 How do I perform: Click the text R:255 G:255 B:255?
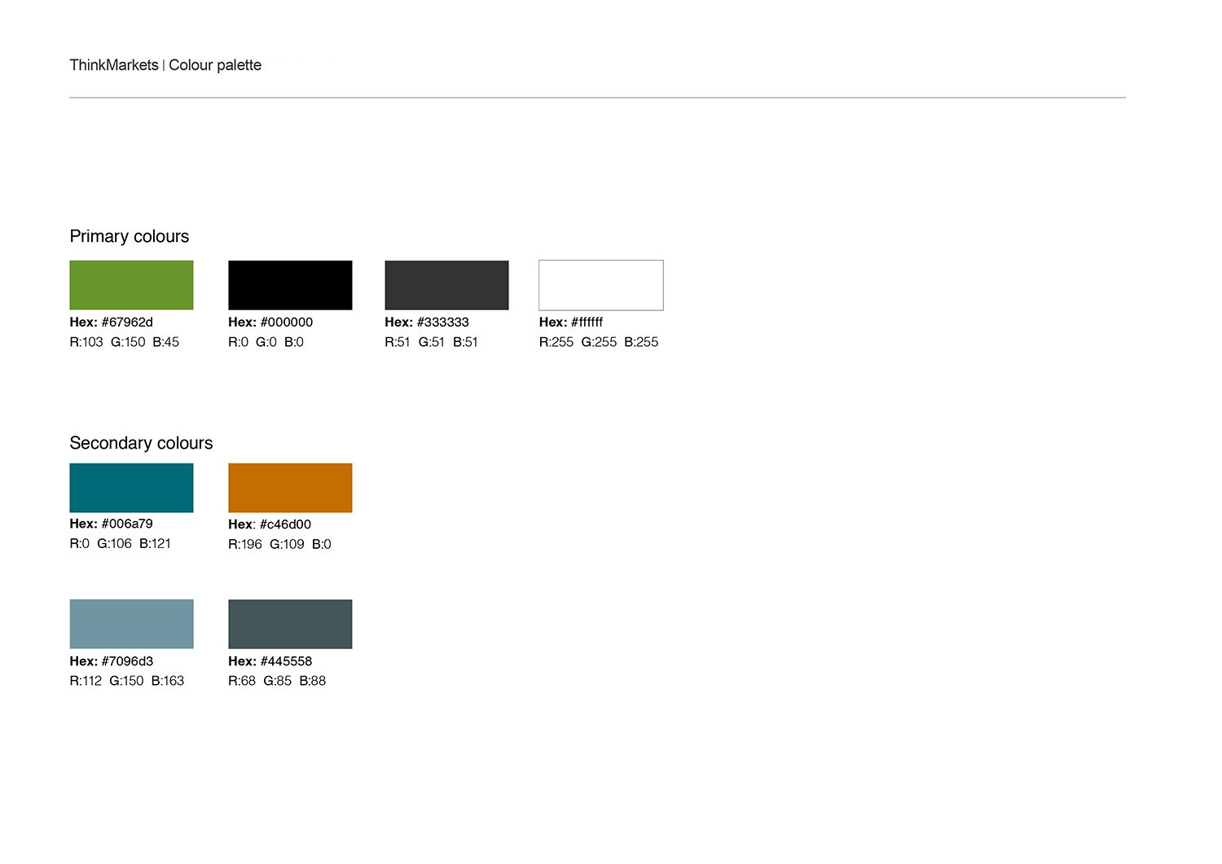[599, 342]
